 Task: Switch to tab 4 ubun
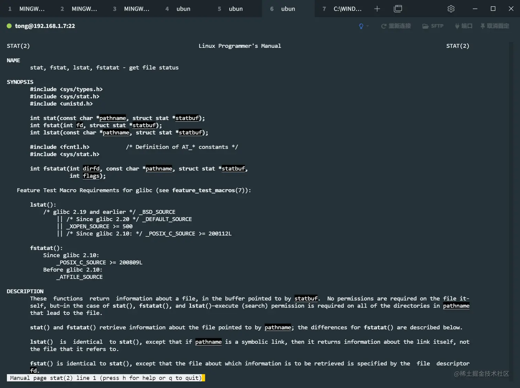[x=183, y=9]
